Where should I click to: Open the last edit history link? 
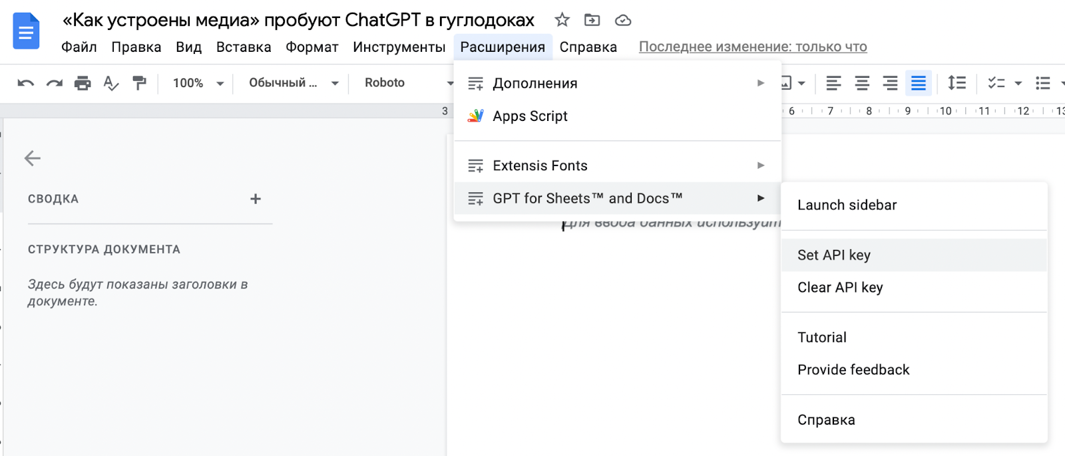[x=753, y=47]
